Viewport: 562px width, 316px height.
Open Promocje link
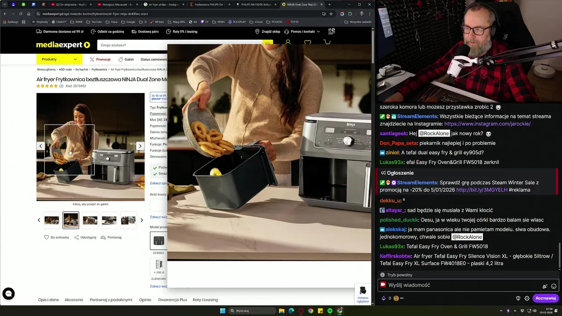[100, 59]
